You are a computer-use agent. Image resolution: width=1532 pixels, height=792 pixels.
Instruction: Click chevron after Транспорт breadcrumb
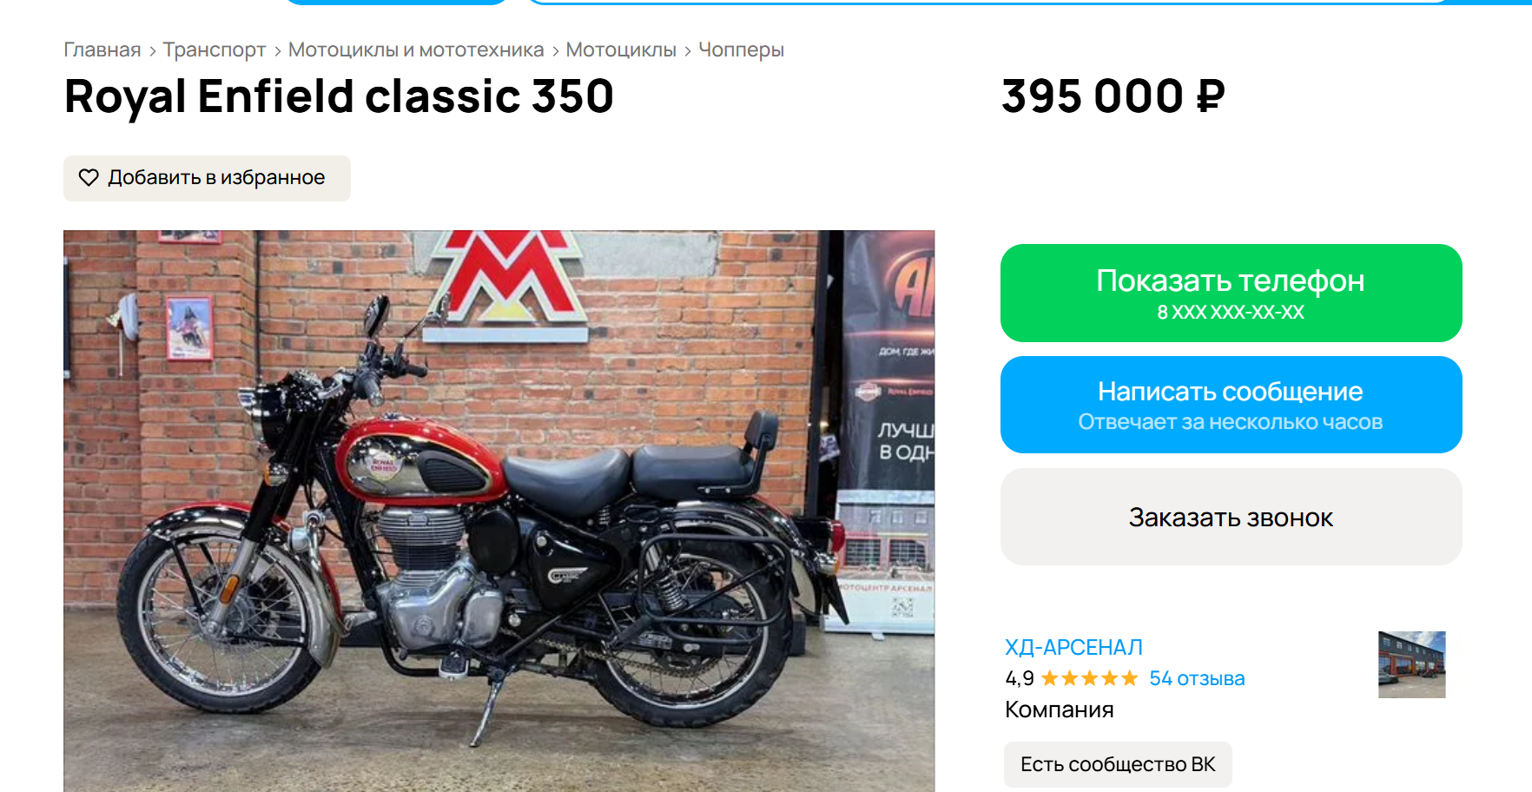tap(278, 52)
